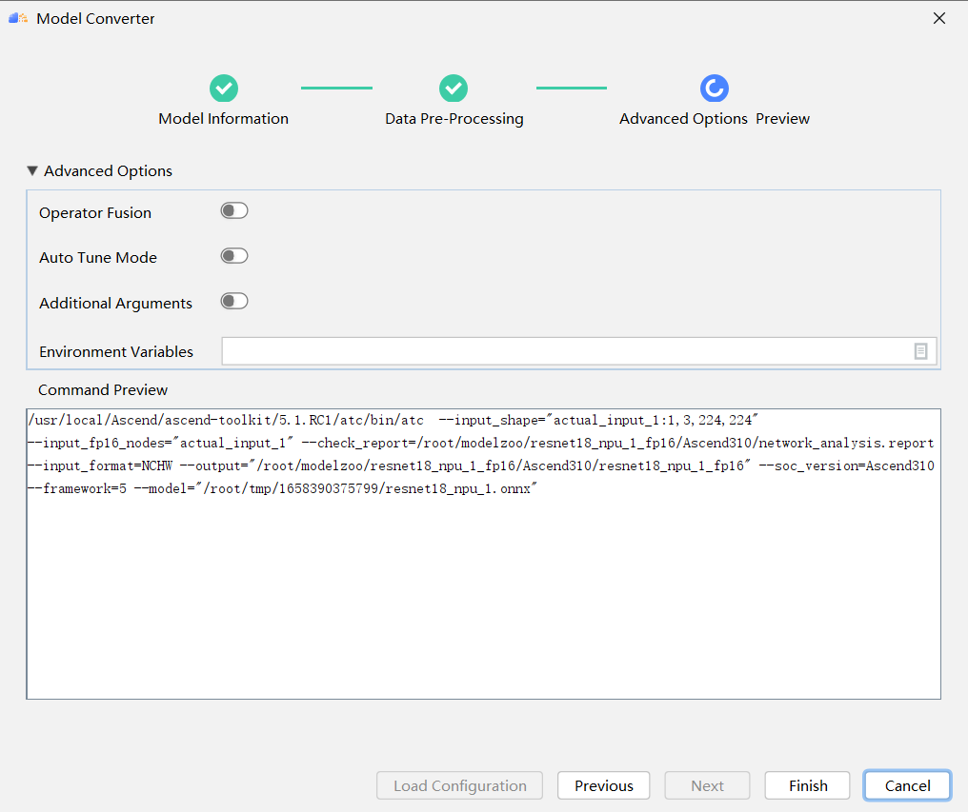Click inside the Environment Variables input field

click(579, 351)
